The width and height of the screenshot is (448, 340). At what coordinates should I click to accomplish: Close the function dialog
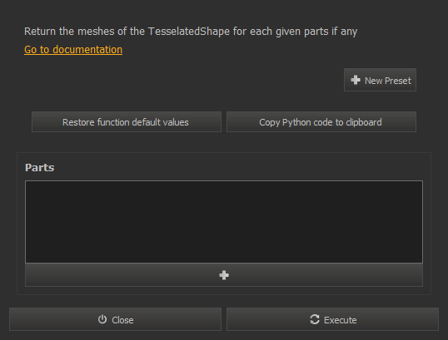click(x=115, y=319)
